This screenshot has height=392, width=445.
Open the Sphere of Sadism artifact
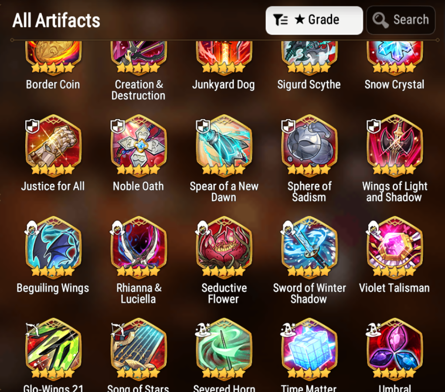[309, 145]
